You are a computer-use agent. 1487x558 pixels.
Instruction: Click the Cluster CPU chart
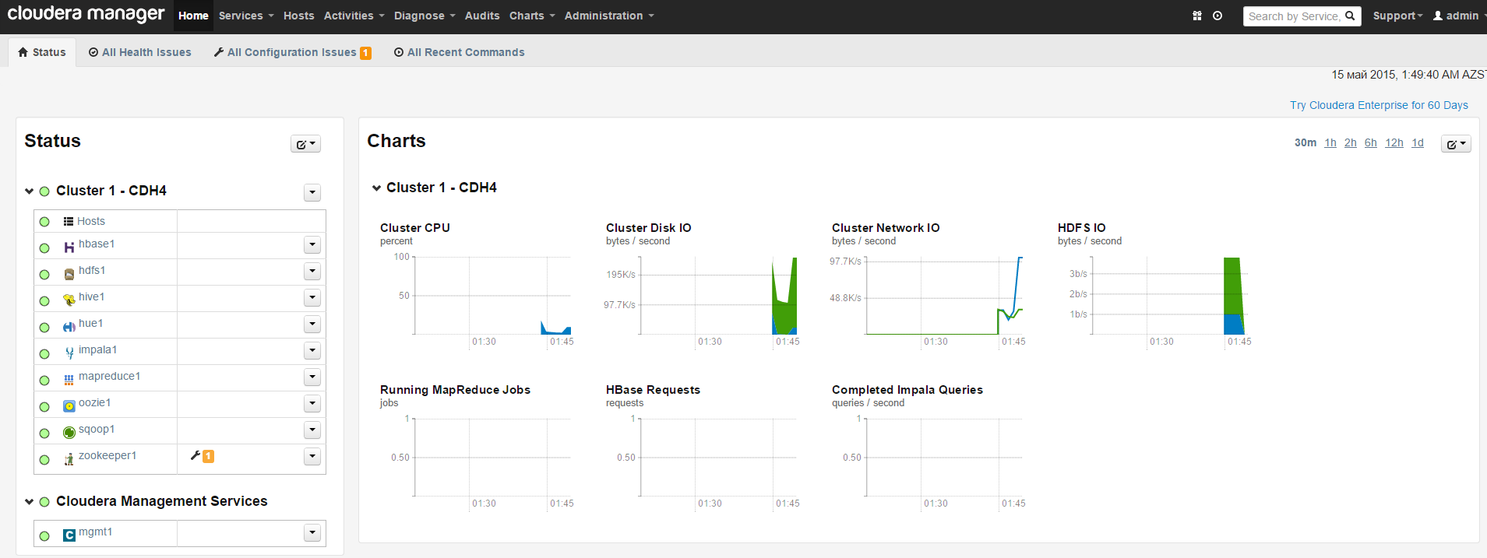(477, 285)
